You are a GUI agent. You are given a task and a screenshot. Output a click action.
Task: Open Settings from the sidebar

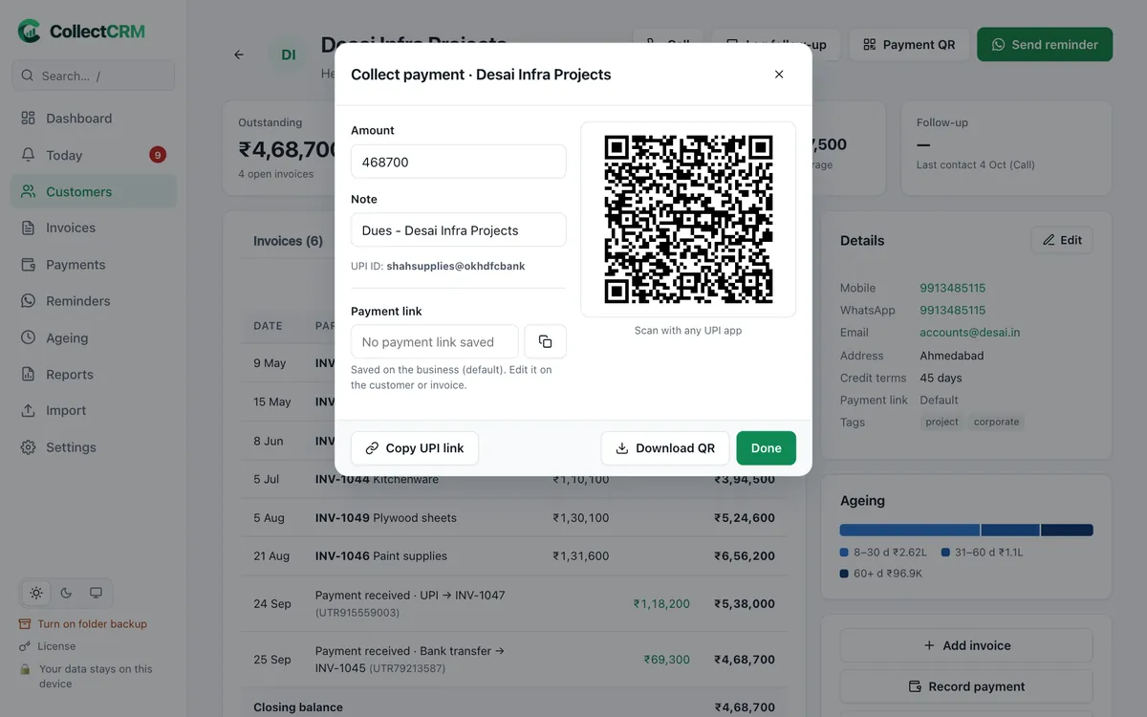click(94, 446)
